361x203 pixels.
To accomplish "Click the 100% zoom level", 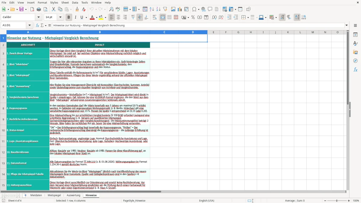I will point(356,201).
